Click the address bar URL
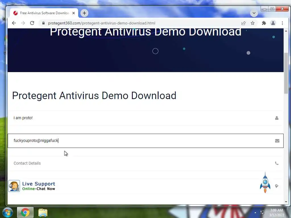Screen dimensions: 291x218 [101, 23]
